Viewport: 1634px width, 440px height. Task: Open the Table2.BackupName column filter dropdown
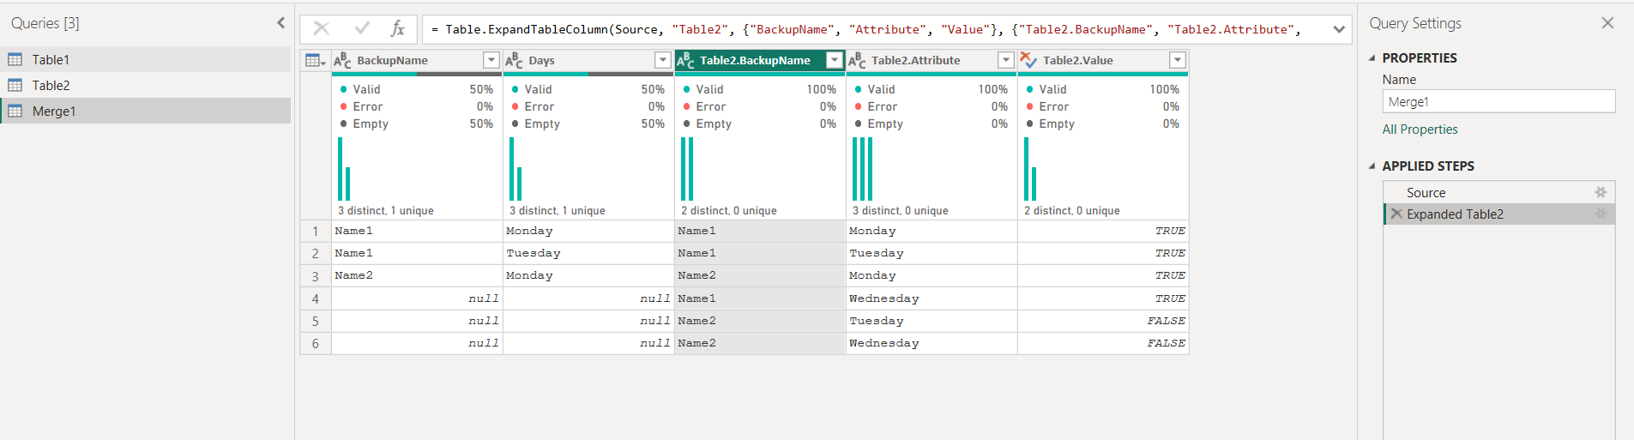pos(835,60)
